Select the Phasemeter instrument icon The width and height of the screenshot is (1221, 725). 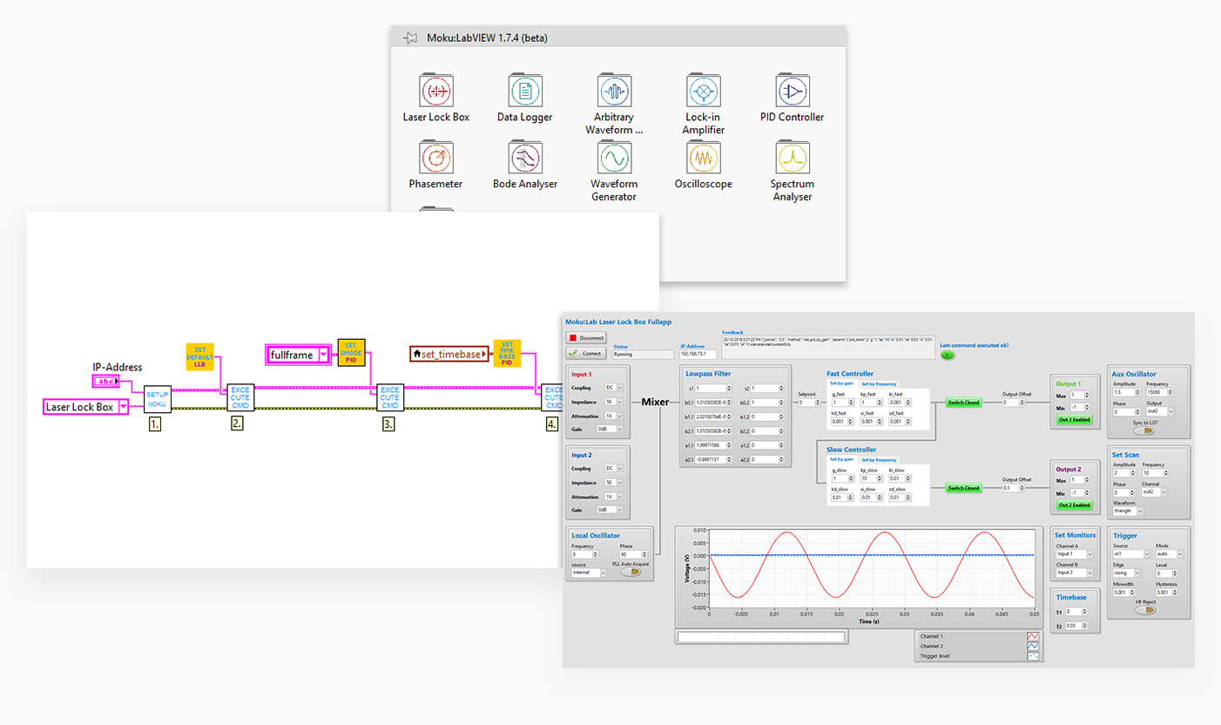435,159
